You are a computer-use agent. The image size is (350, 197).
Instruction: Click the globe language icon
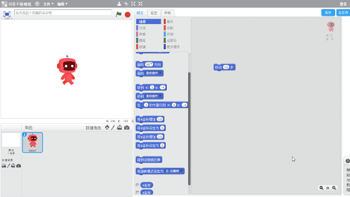click(x=37, y=4)
